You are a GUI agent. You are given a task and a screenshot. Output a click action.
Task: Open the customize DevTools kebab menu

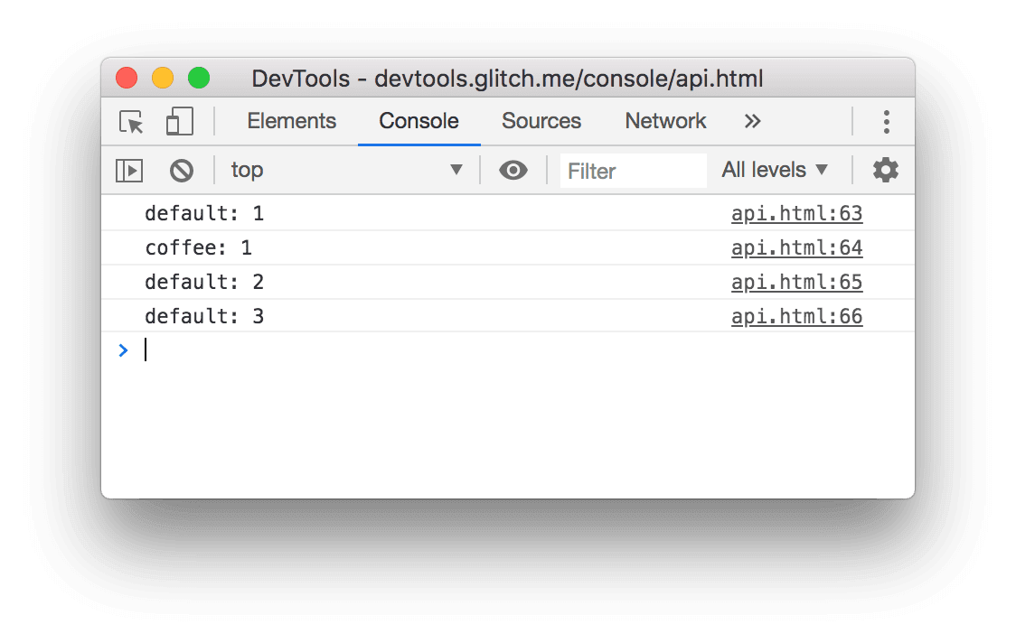point(886,122)
